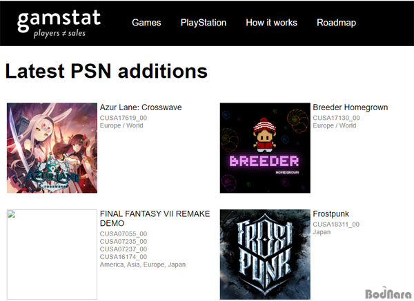The height and width of the screenshot is (301, 414).
Task: Open the Games menu item
Action: (x=146, y=23)
